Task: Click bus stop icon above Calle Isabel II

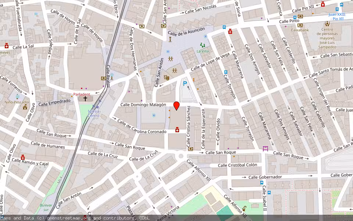Action: pos(261,183)
